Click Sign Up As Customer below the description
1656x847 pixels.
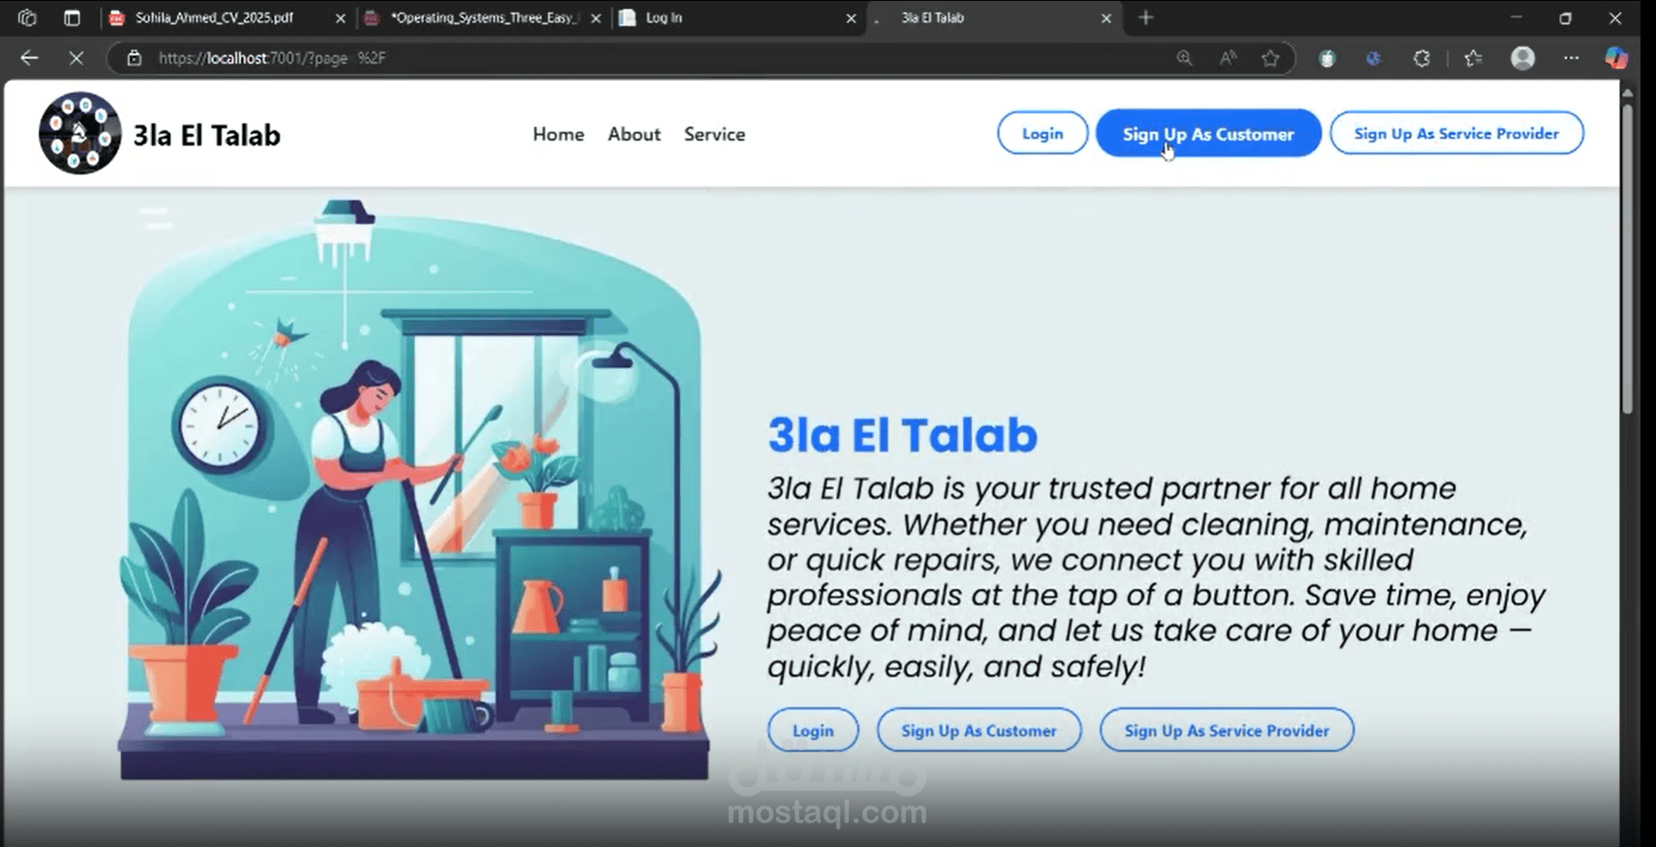pyautogui.click(x=979, y=731)
